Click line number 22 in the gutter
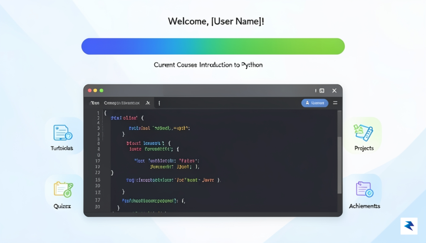Screen dimensions: 426x243 pyautogui.click(x=98, y=172)
